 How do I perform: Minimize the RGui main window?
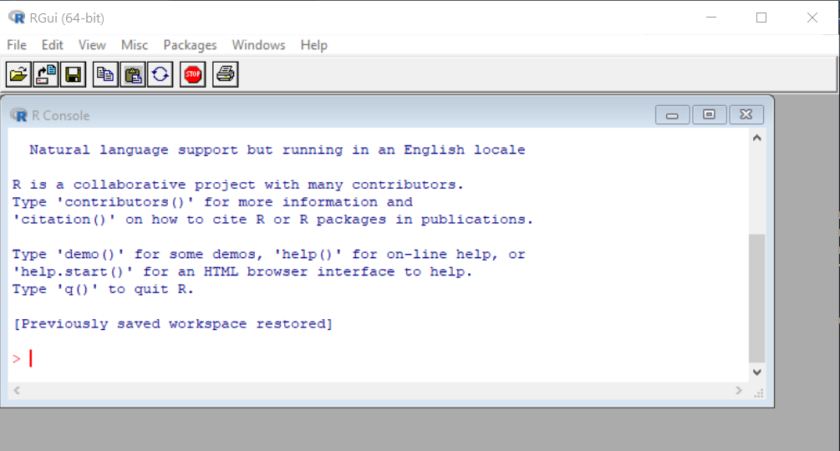(x=711, y=18)
